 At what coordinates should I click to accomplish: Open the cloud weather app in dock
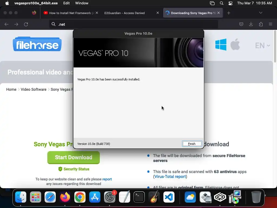pos(190,197)
